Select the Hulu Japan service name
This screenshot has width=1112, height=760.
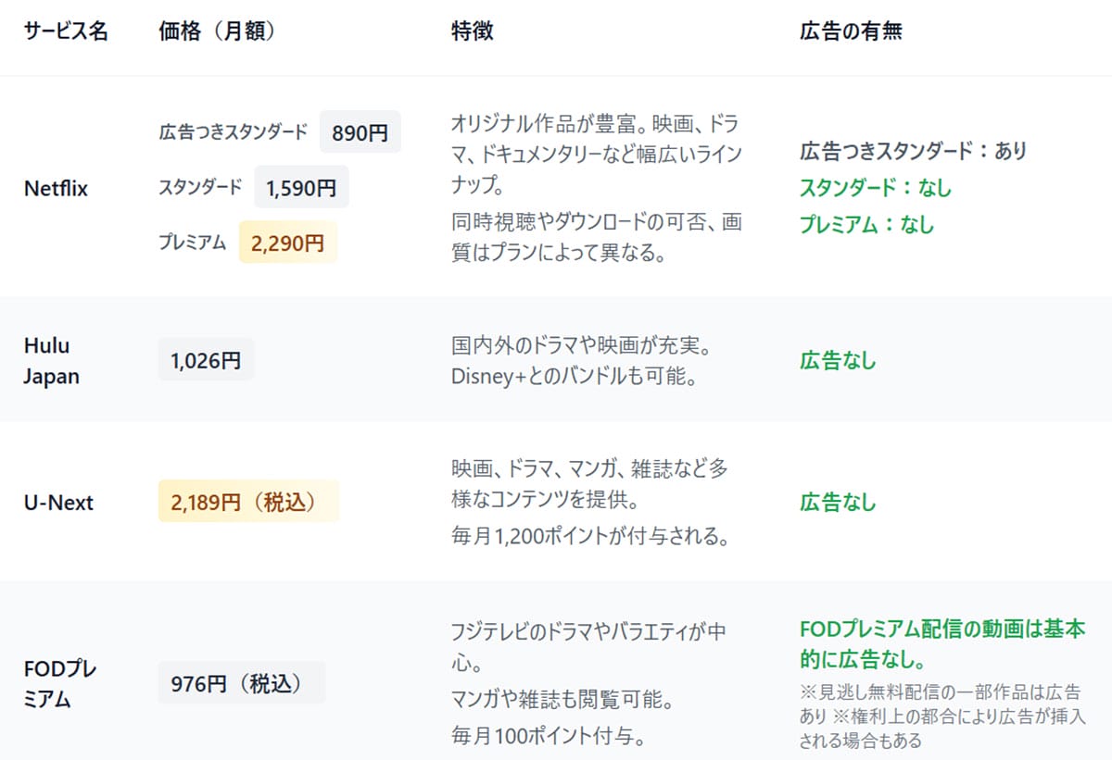[52, 361]
